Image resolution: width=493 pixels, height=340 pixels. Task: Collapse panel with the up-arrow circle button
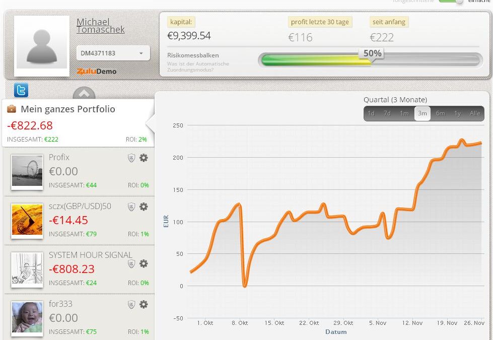tap(84, 94)
